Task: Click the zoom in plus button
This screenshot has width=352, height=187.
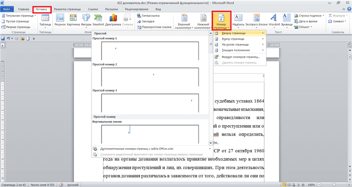Action: [348, 185]
